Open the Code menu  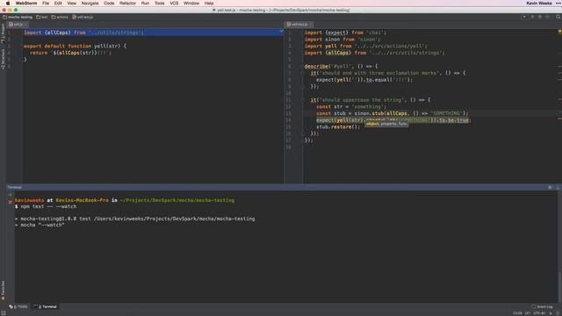tap(109, 4)
